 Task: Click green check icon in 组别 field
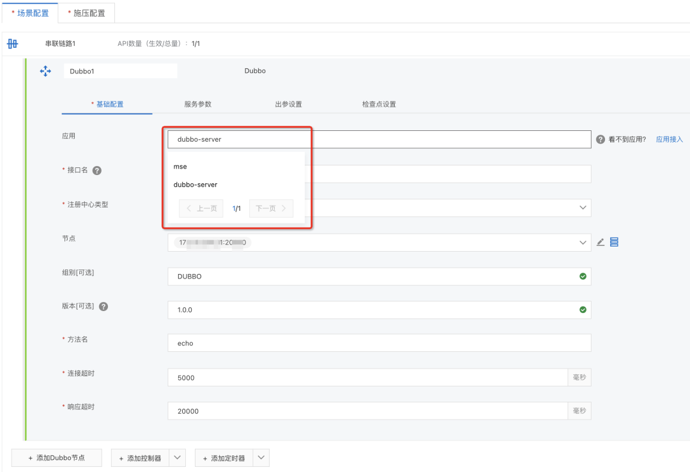[583, 277]
